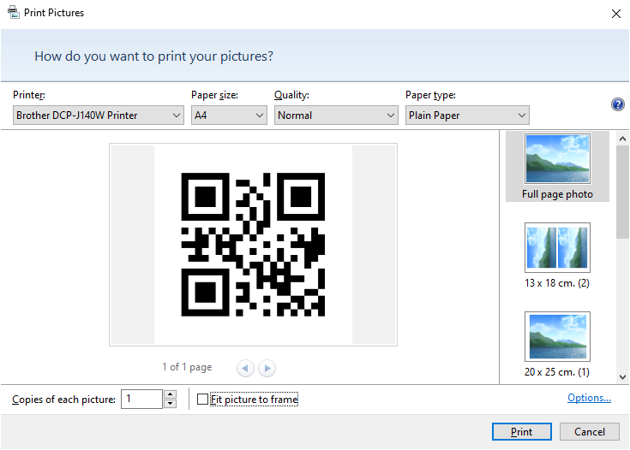Image resolution: width=630 pixels, height=450 pixels.
Task: Select Full page photo layout
Action: (x=557, y=167)
